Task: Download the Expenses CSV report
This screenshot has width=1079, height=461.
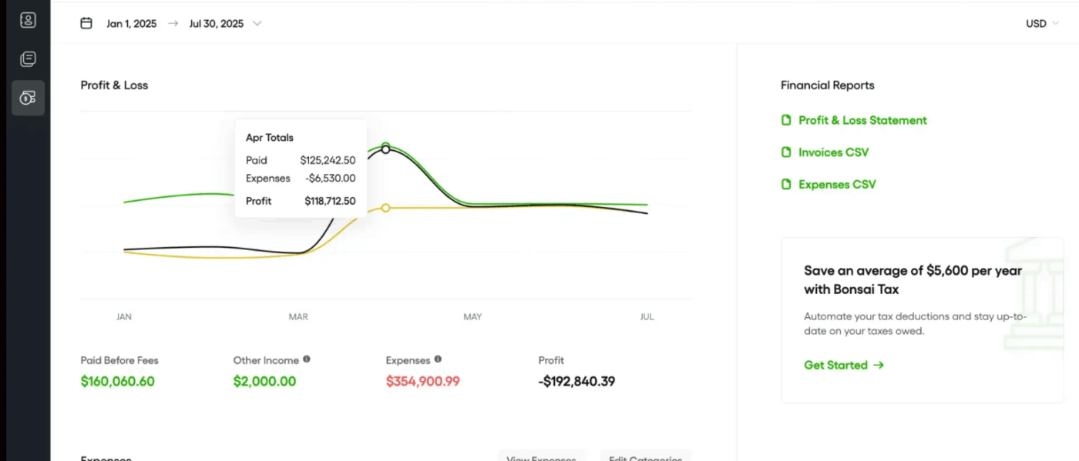Action: pos(837,185)
